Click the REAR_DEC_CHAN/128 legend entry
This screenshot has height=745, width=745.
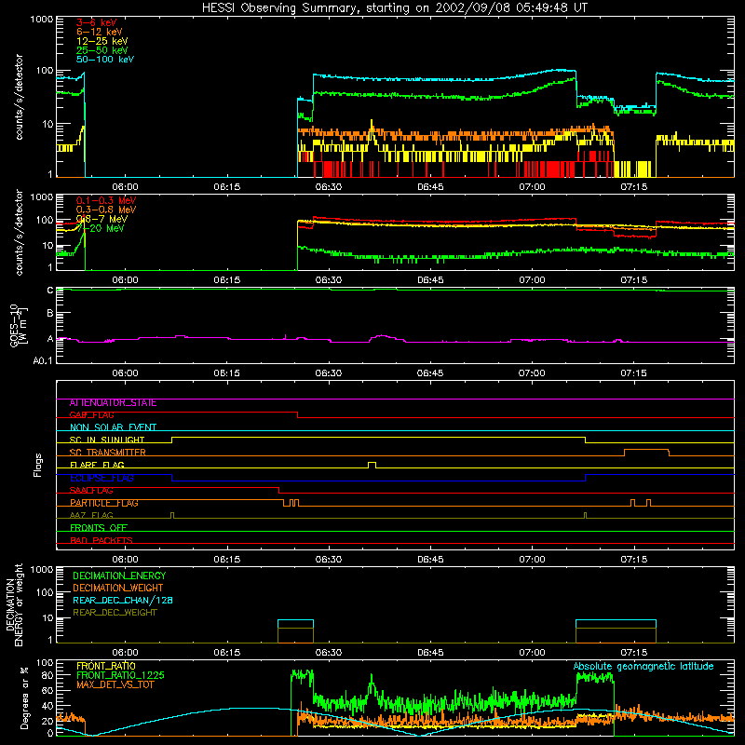point(123,600)
